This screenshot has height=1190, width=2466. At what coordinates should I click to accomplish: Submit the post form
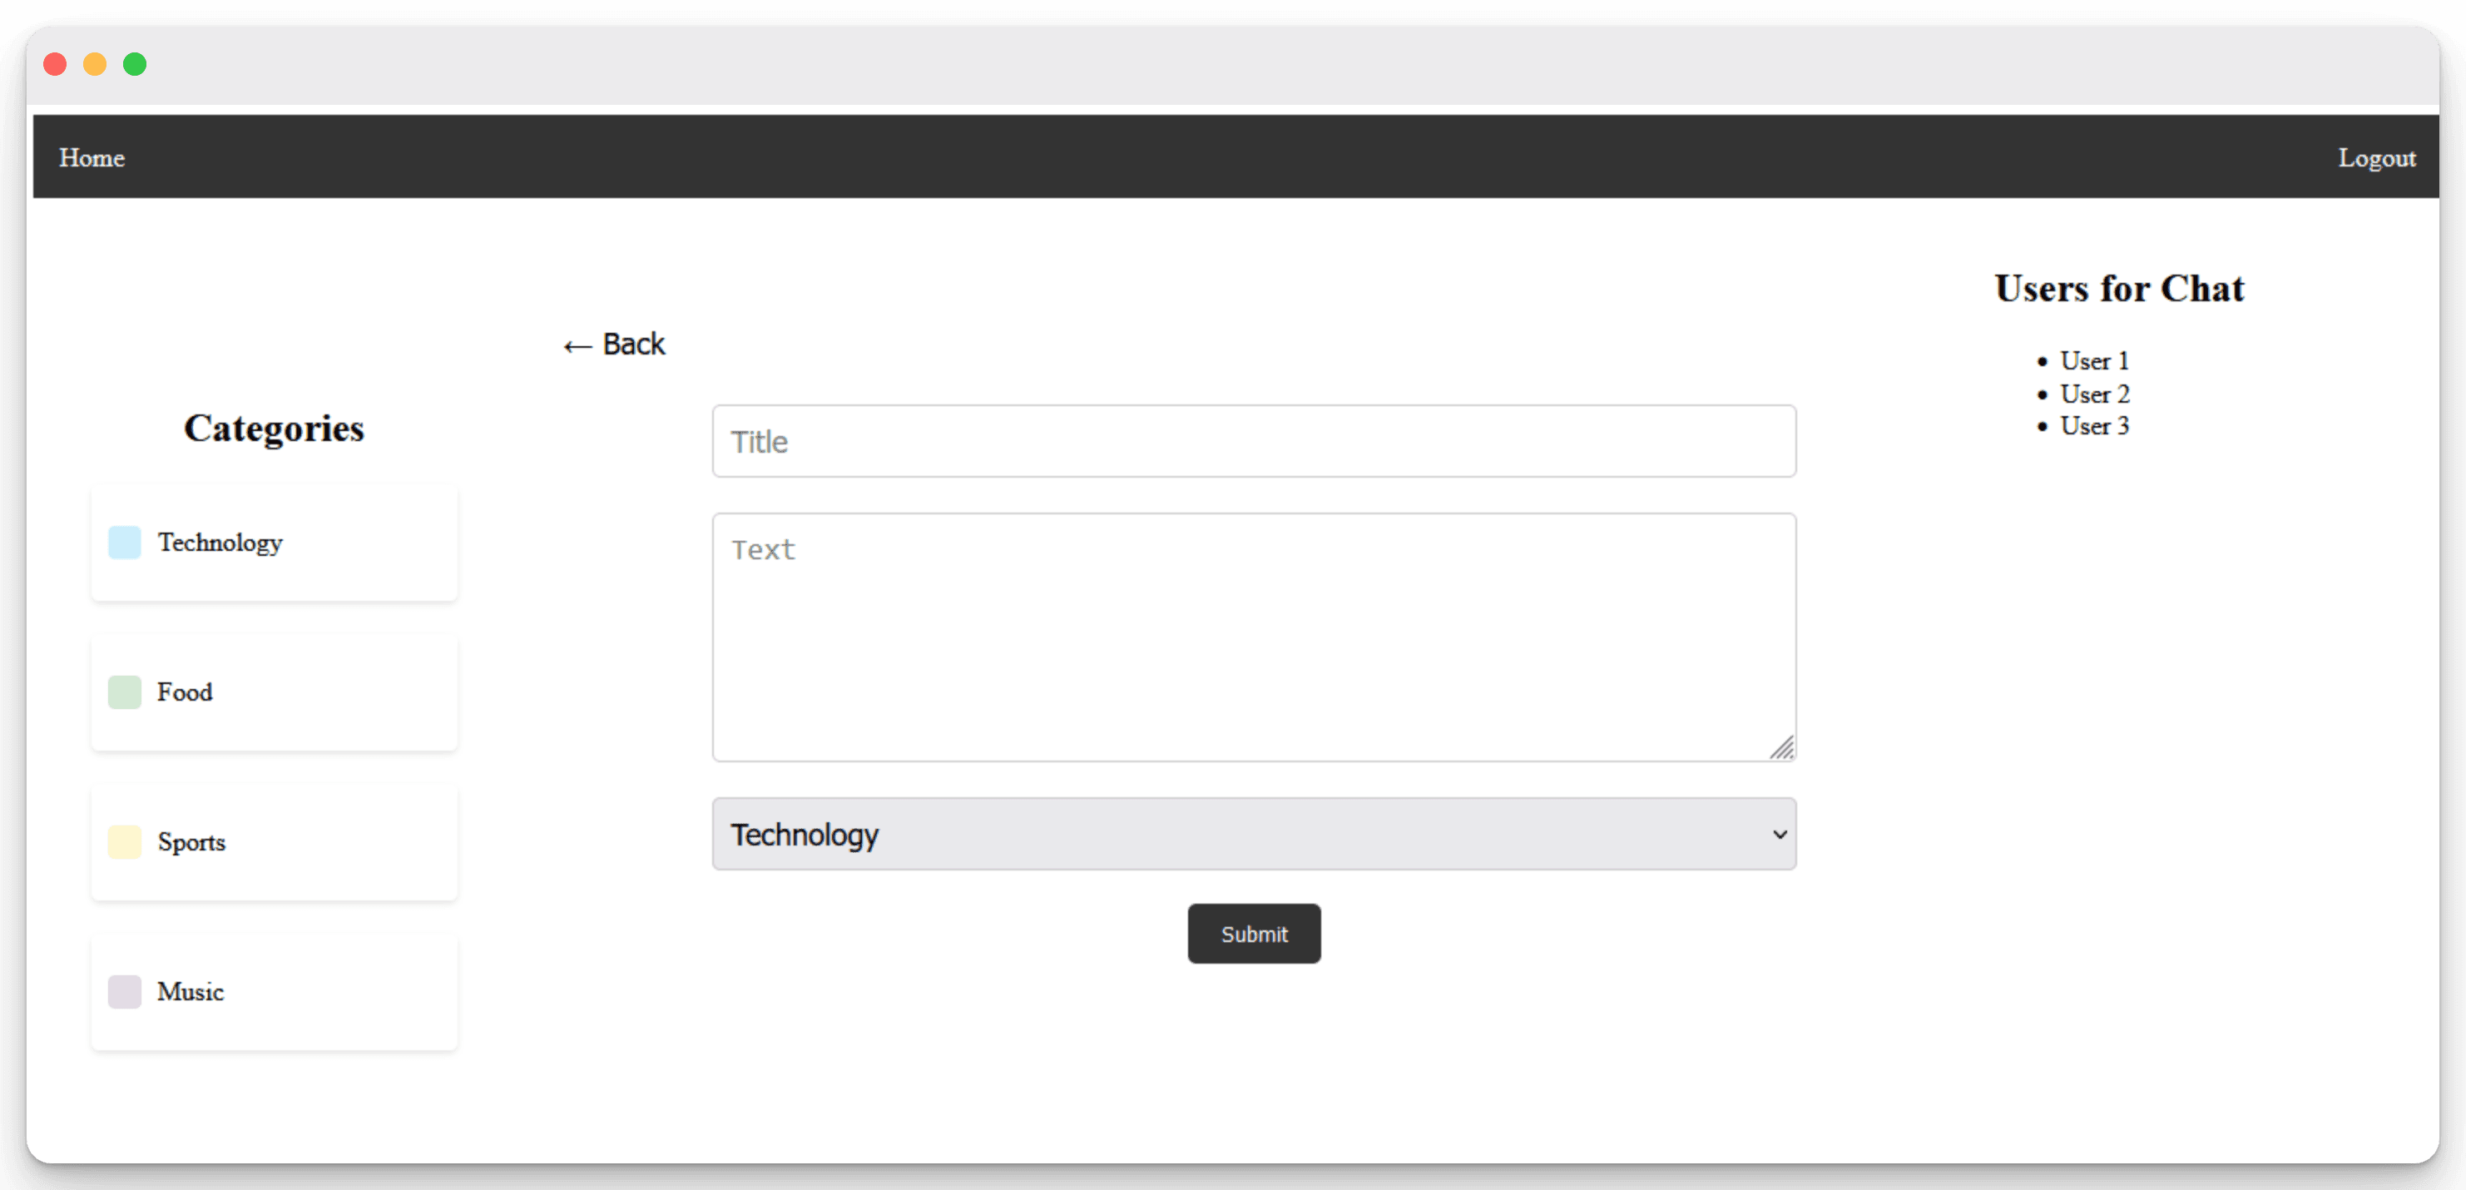pos(1252,934)
